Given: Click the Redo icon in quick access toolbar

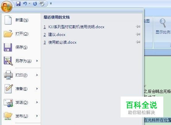Looking at the screenshot, I should point(35,4).
